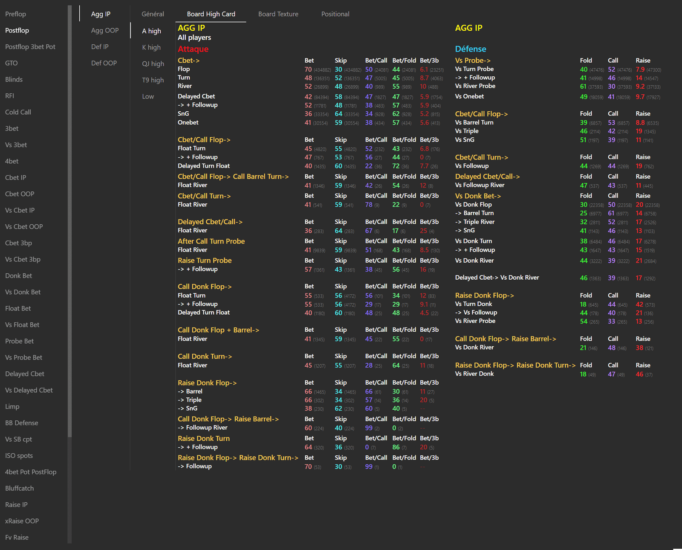Open GTO in the left sidebar
This screenshot has width=682, height=550.
(12, 63)
